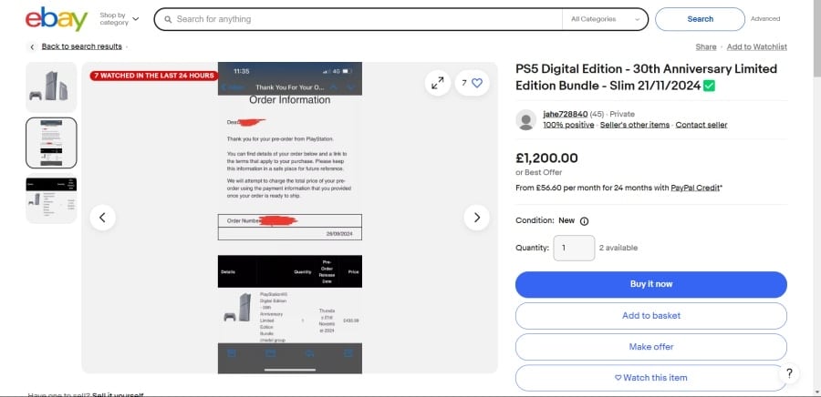This screenshot has width=821, height=397.
Task: Open the help question mark button
Action: click(789, 373)
